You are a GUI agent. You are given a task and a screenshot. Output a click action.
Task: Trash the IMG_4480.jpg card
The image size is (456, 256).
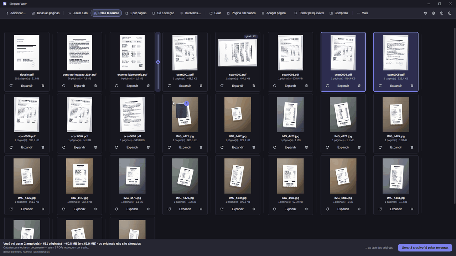[254, 209]
